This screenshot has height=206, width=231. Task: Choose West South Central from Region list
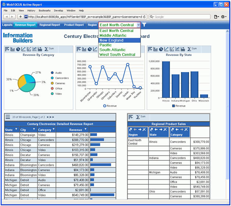click(x=120, y=54)
